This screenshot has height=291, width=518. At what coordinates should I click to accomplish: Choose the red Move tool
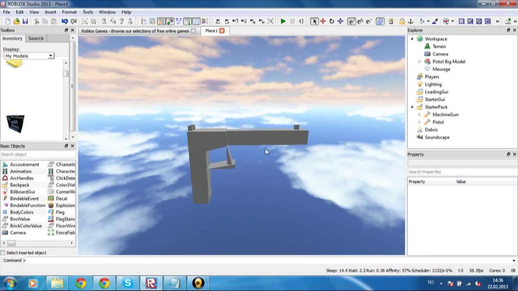pyautogui.click(x=323, y=21)
